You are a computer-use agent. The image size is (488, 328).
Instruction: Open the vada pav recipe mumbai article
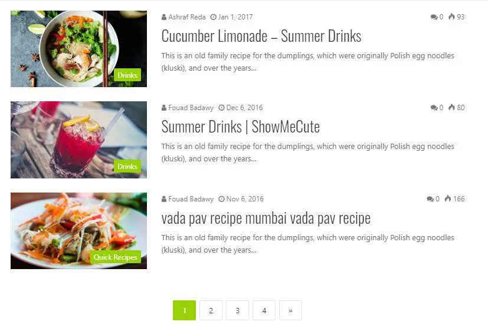click(266, 218)
